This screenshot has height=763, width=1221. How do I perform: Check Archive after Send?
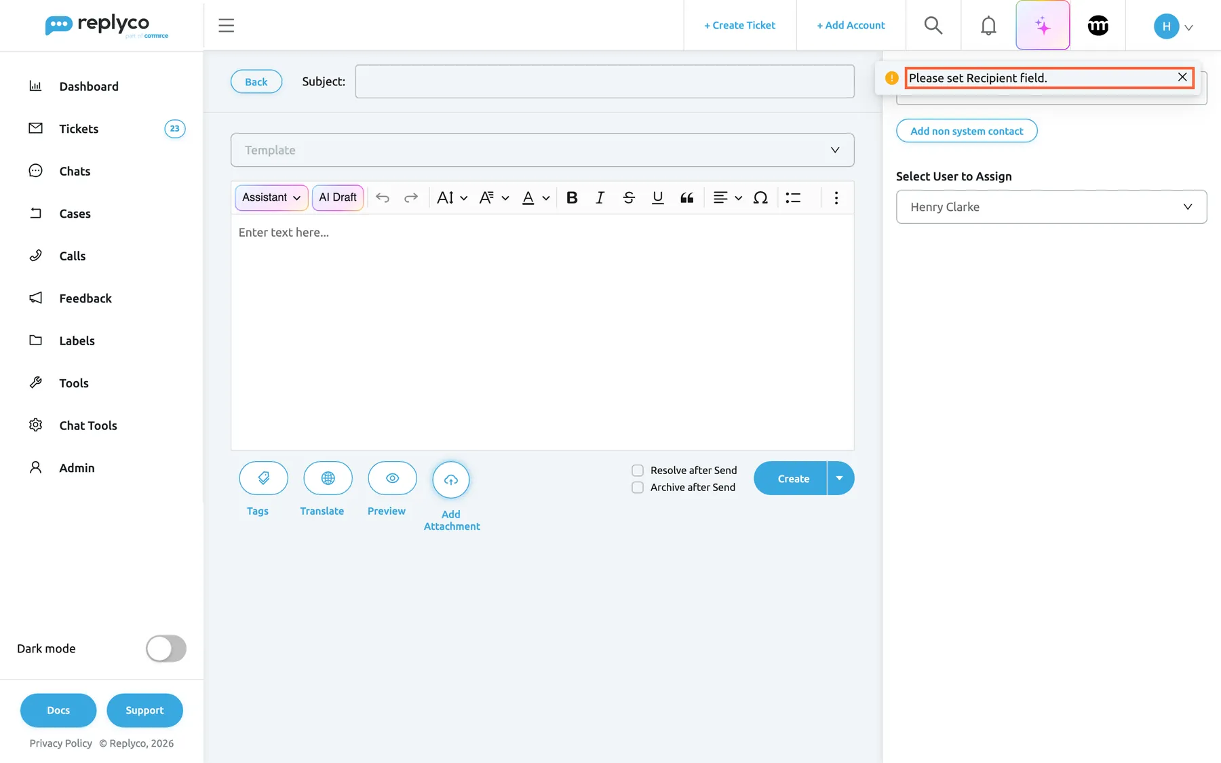click(x=638, y=487)
